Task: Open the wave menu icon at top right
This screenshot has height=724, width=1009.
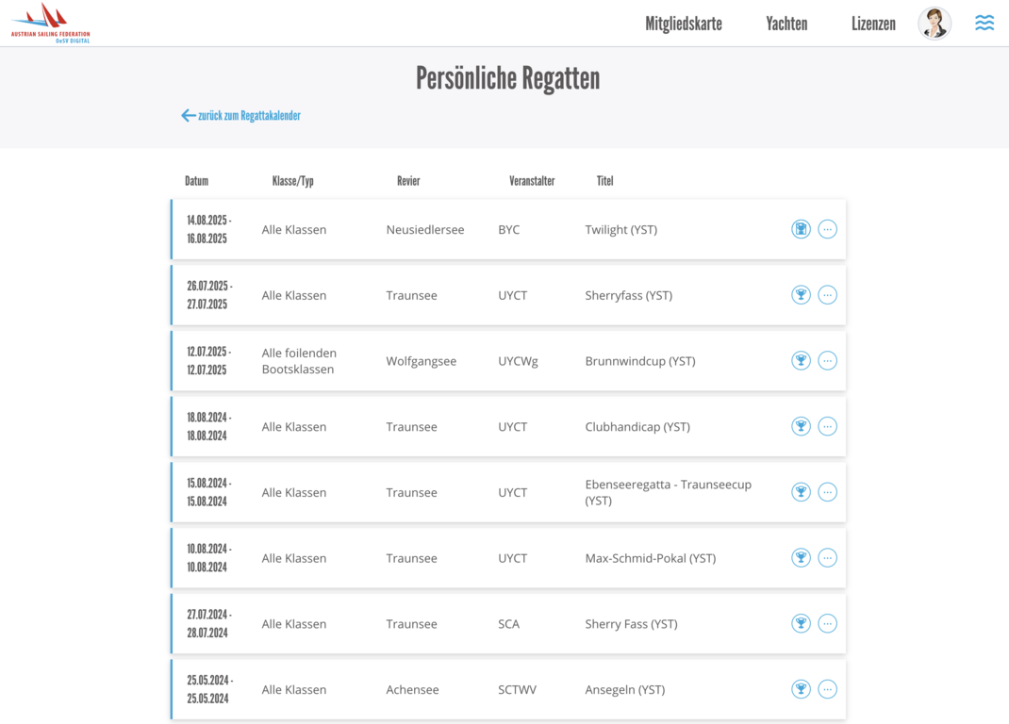Action: (x=984, y=24)
